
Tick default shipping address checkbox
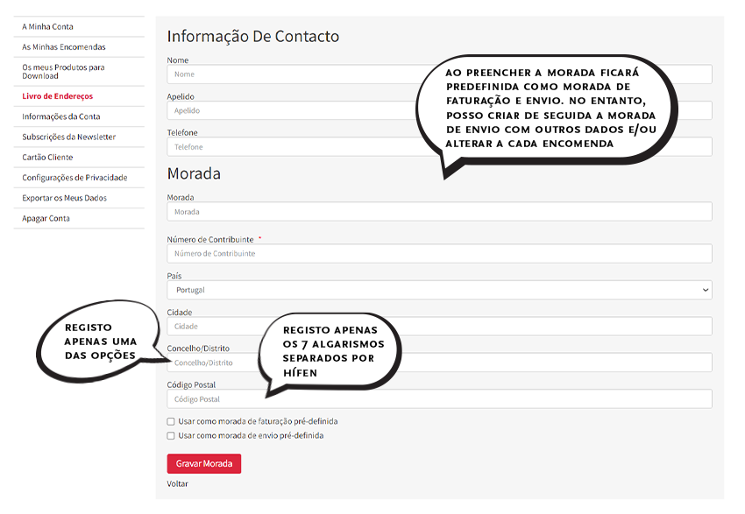pos(171,435)
